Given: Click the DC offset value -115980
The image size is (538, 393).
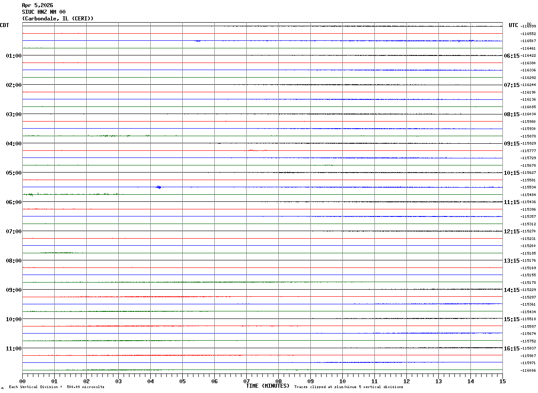Looking at the screenshot, I should pos(528,122).
